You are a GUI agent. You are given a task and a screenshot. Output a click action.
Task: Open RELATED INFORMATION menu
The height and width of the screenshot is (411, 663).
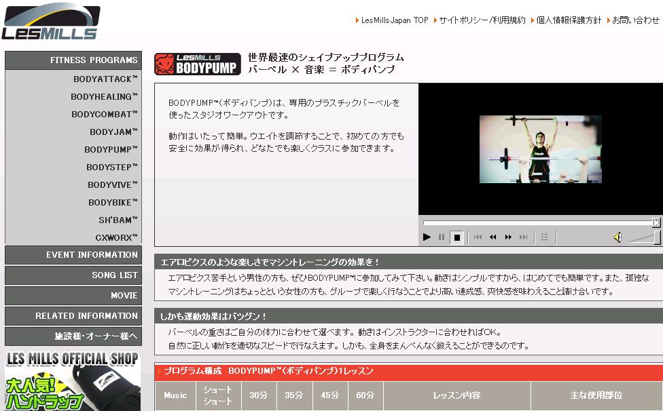coord(73,315)
